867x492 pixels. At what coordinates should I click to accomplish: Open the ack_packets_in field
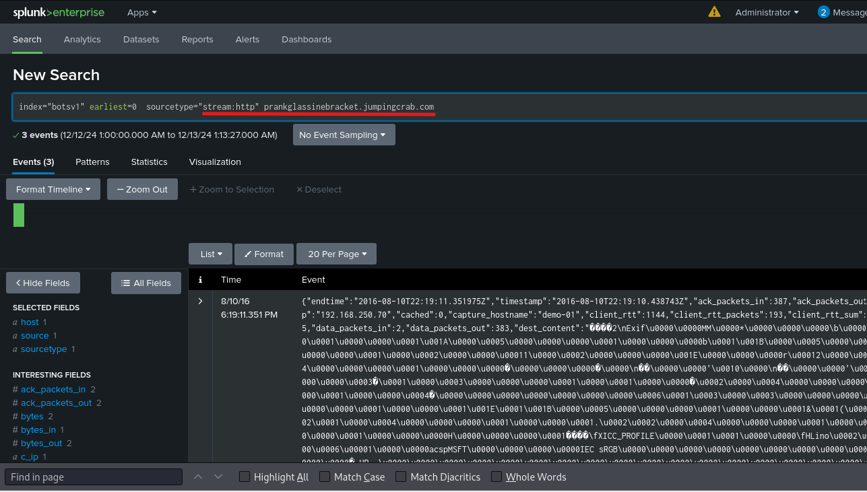point(53,389)
